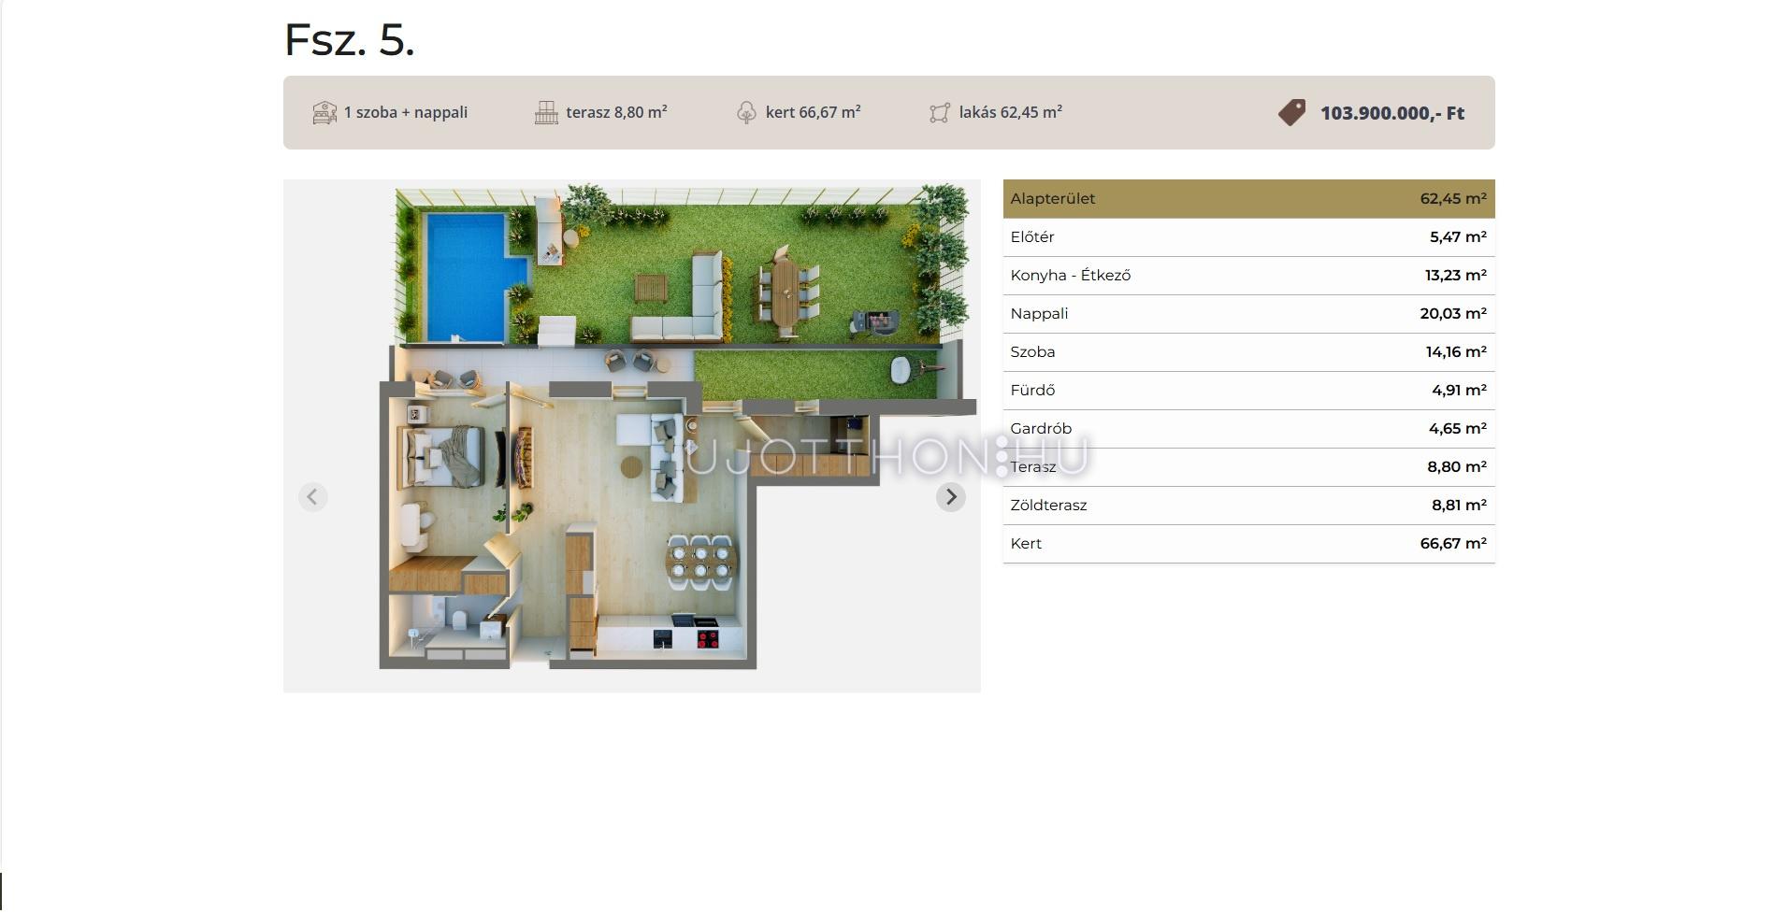The height and width of the screenshot is (913, 1773).
Task: Select the Szoba row in area table
Action: 1248,352
